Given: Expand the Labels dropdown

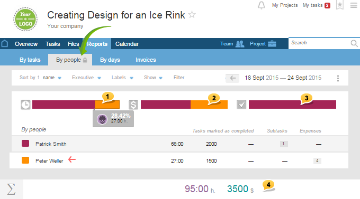Looking at the screenshot, I should pyautogui.click(x=122, y=78).
